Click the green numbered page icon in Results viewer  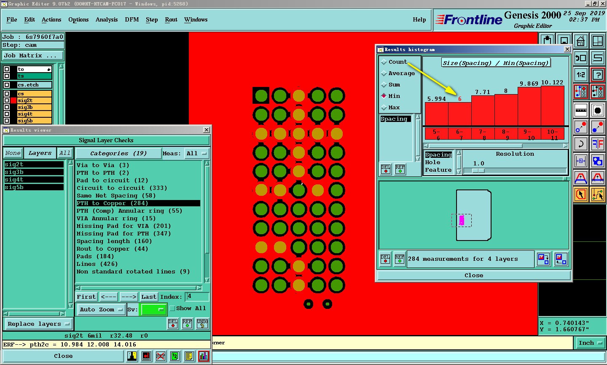[175, 356]
